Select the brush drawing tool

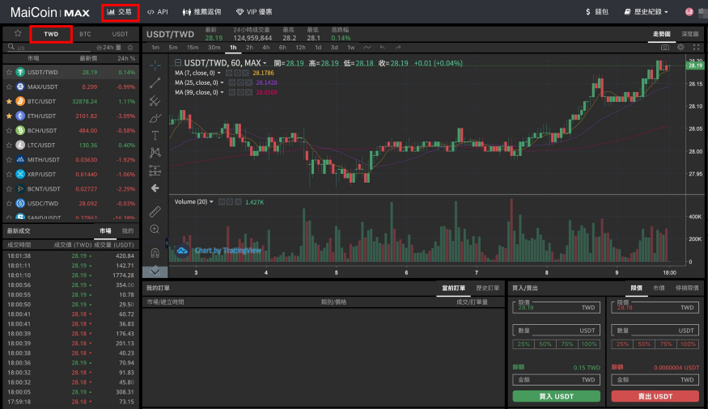155,118
